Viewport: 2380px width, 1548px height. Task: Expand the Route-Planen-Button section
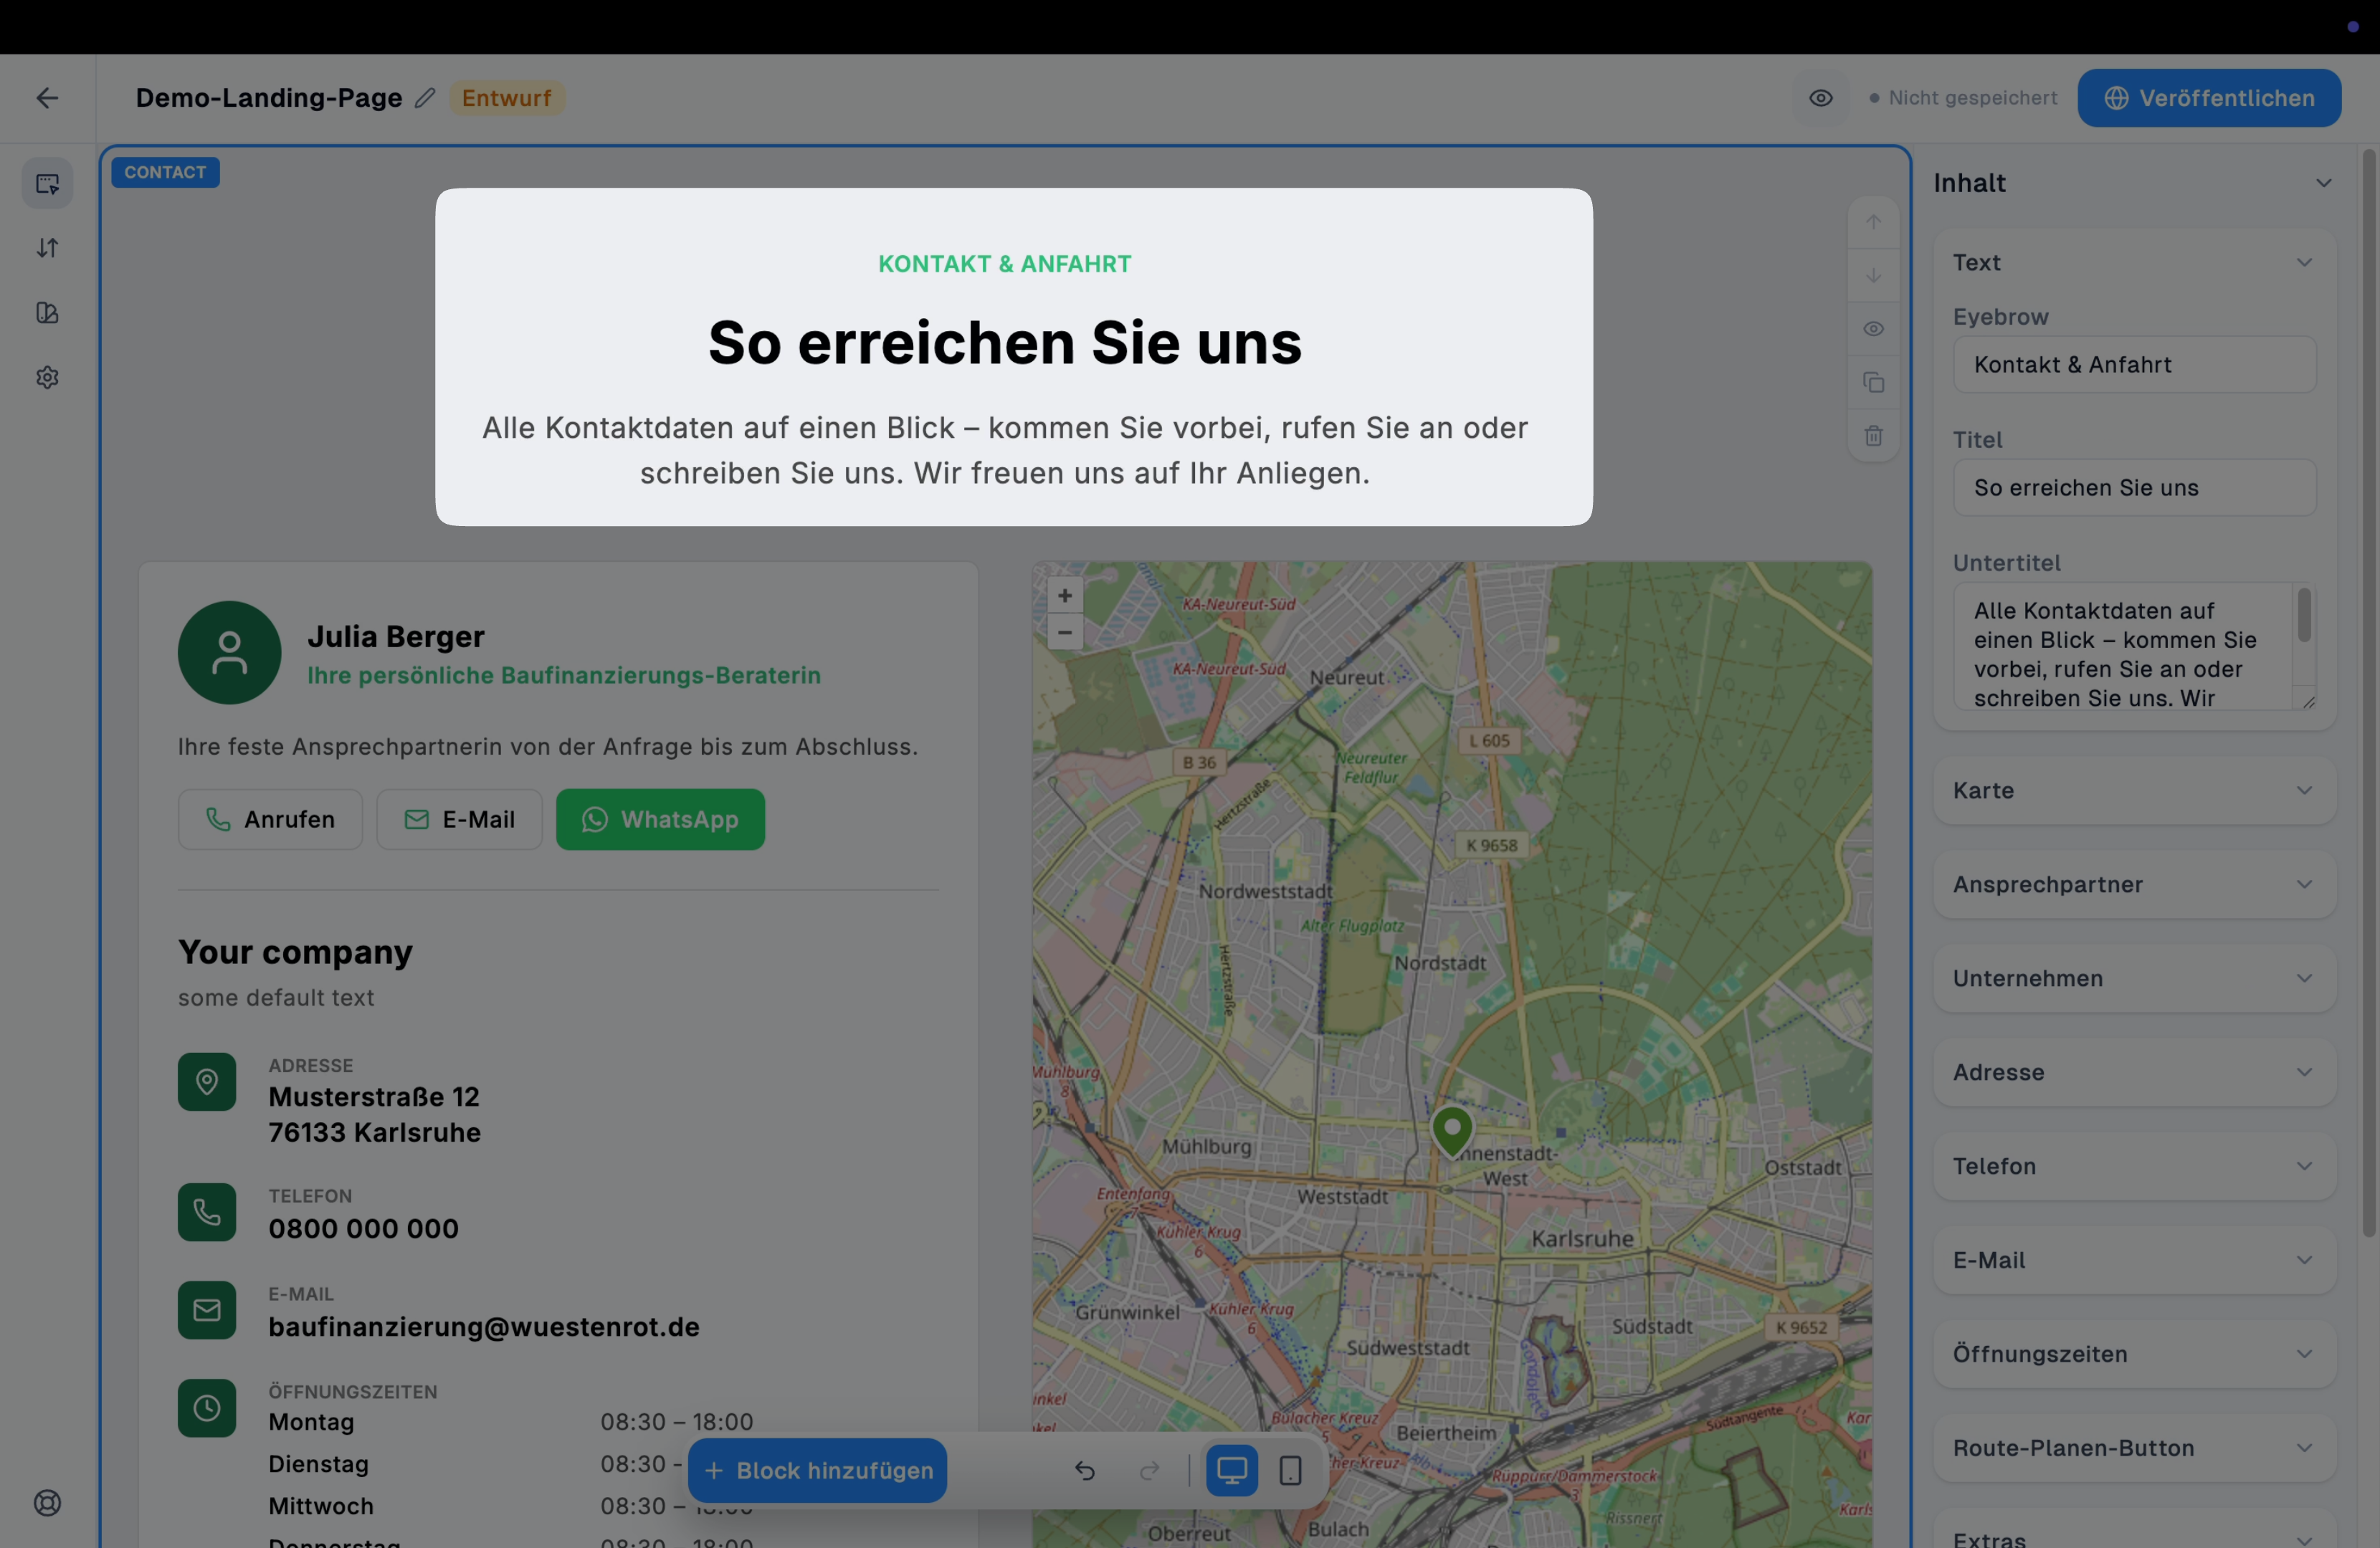2134,1448
